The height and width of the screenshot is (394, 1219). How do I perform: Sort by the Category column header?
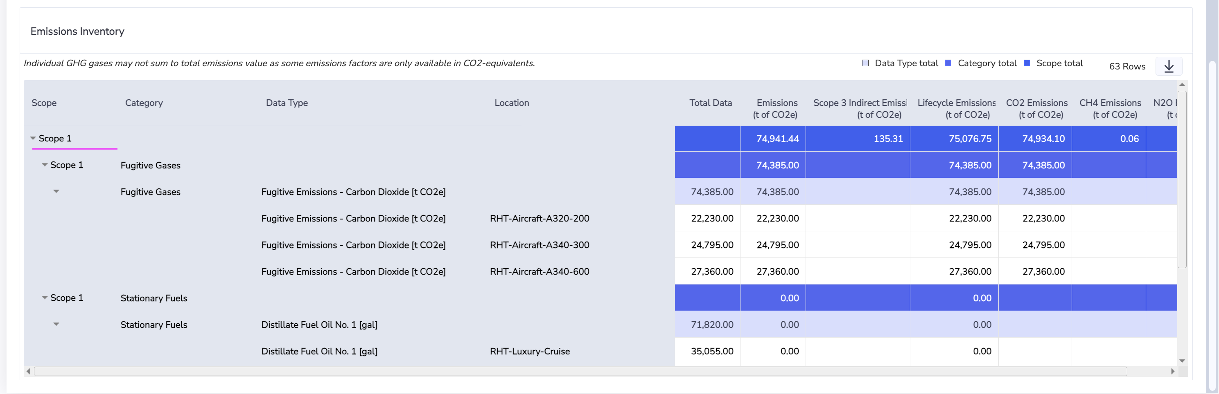tap(144, 103)
